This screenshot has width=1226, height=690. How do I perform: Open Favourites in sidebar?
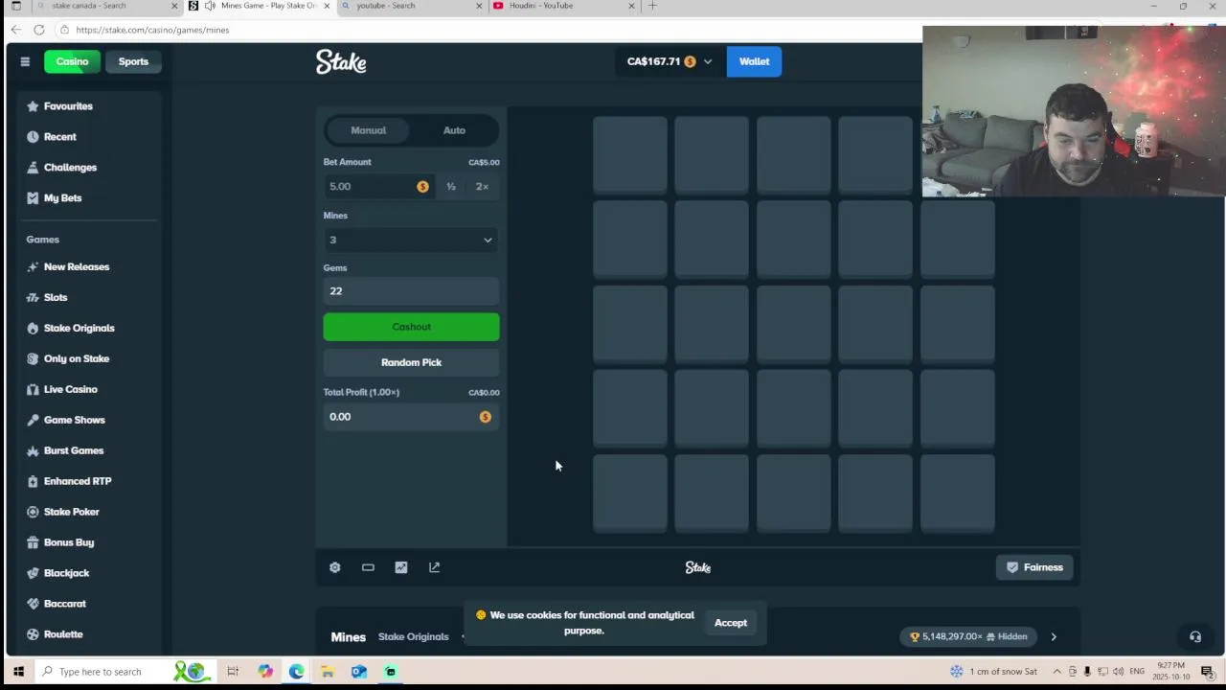click(68, 106)
